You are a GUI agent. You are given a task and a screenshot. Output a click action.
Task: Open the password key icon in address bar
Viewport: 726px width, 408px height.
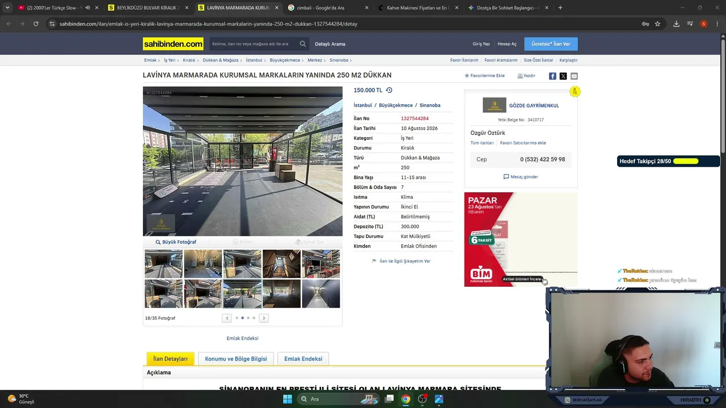click(645, 24)
